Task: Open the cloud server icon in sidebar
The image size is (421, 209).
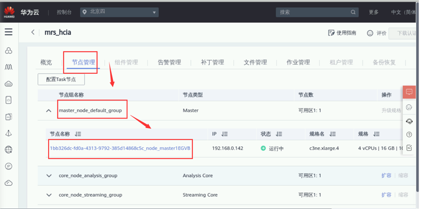Action: [9, 84]
